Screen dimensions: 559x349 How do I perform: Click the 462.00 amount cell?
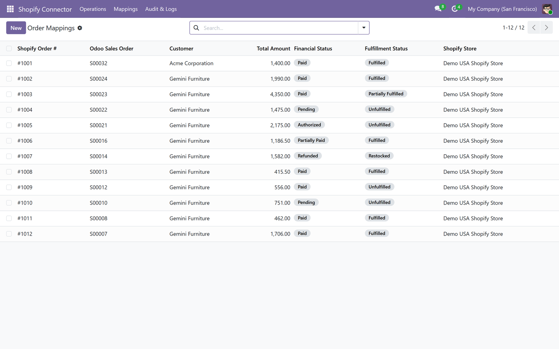click(x=282, y=218)
